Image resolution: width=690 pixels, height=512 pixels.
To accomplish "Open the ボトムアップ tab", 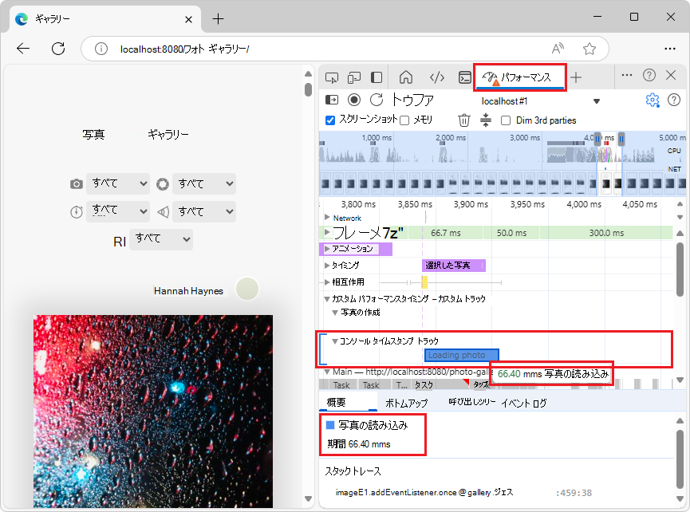I will (407, 403).
